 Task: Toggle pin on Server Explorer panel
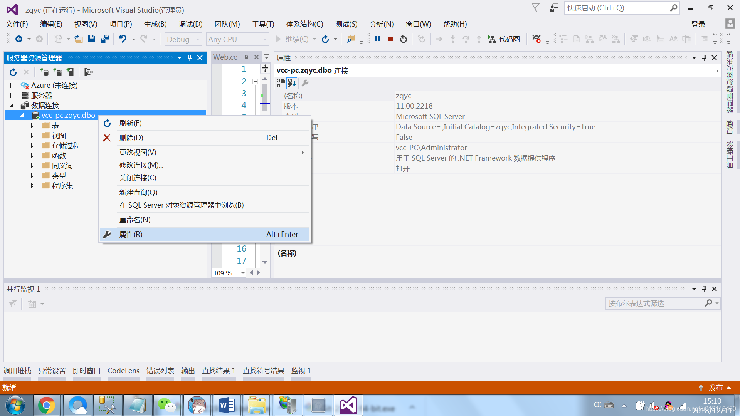pyautogui.click(x=190, y=58)
